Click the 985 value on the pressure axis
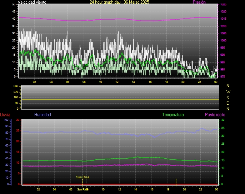245x194 pixels. tap(222, 62)
